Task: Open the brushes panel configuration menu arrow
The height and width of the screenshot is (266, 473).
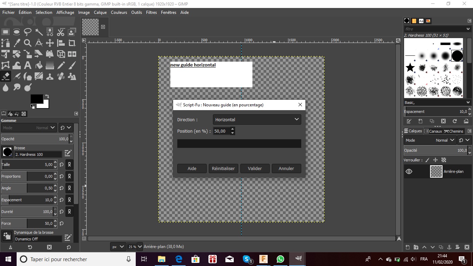Action: click(470, 21)
